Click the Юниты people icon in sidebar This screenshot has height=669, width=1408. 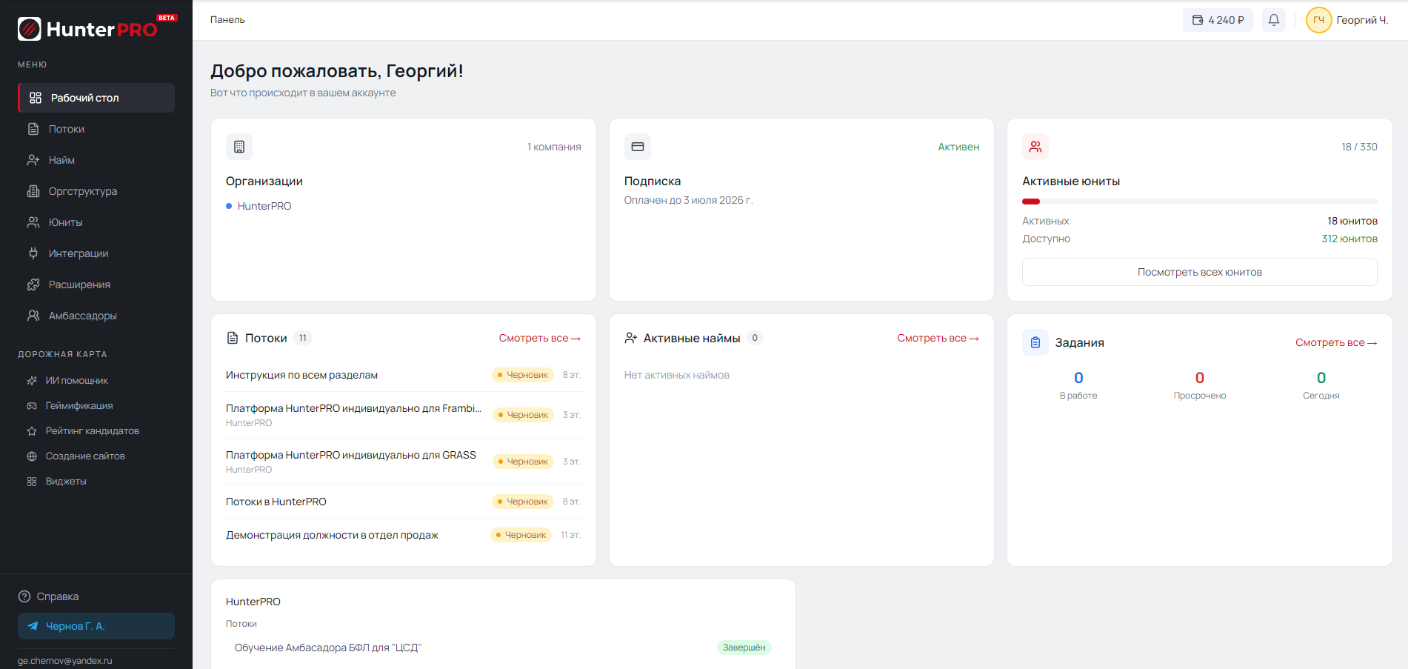click(x=33, y=222)
